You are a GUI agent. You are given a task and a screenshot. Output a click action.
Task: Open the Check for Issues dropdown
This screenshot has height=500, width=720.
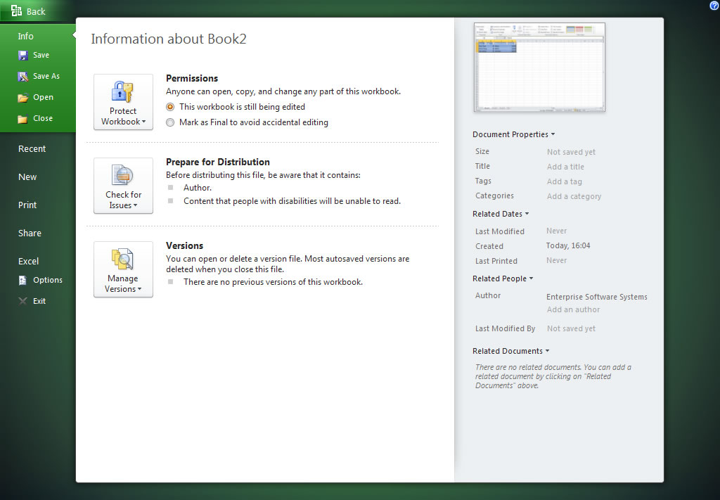(123, 186)
